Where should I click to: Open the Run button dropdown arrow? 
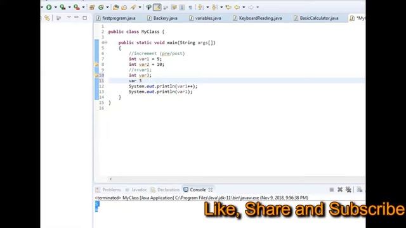55,7
